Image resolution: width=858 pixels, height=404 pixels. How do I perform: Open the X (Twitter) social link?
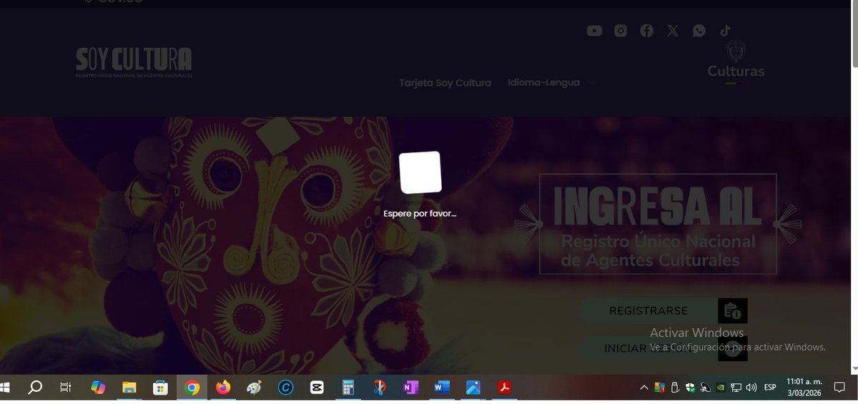[x=673, y=31]
